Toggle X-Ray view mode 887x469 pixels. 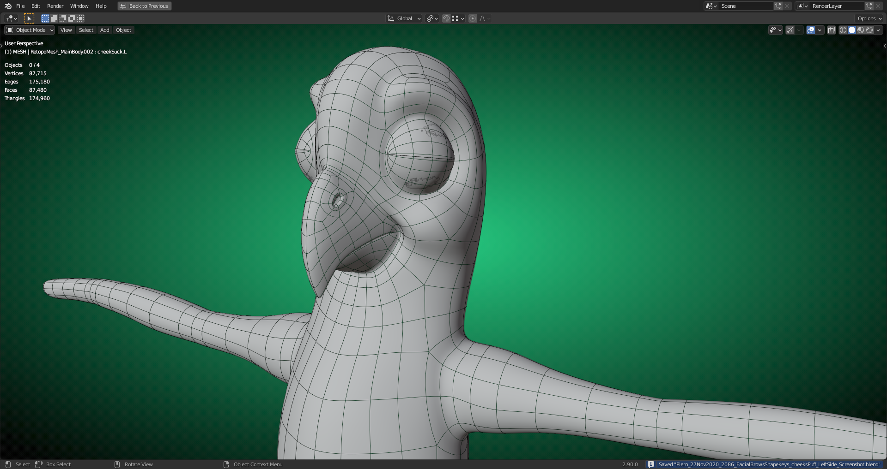[831, 30]
